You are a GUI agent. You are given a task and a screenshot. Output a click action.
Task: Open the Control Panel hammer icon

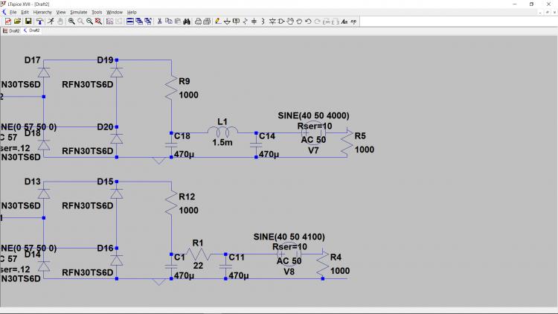(39, 22)
